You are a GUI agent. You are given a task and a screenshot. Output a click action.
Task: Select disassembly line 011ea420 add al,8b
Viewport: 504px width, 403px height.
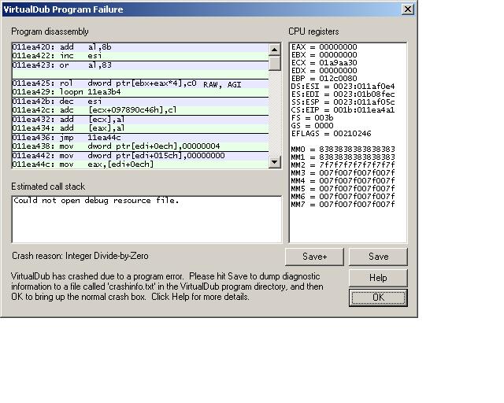pyautogui.click(x=140, y=47)
